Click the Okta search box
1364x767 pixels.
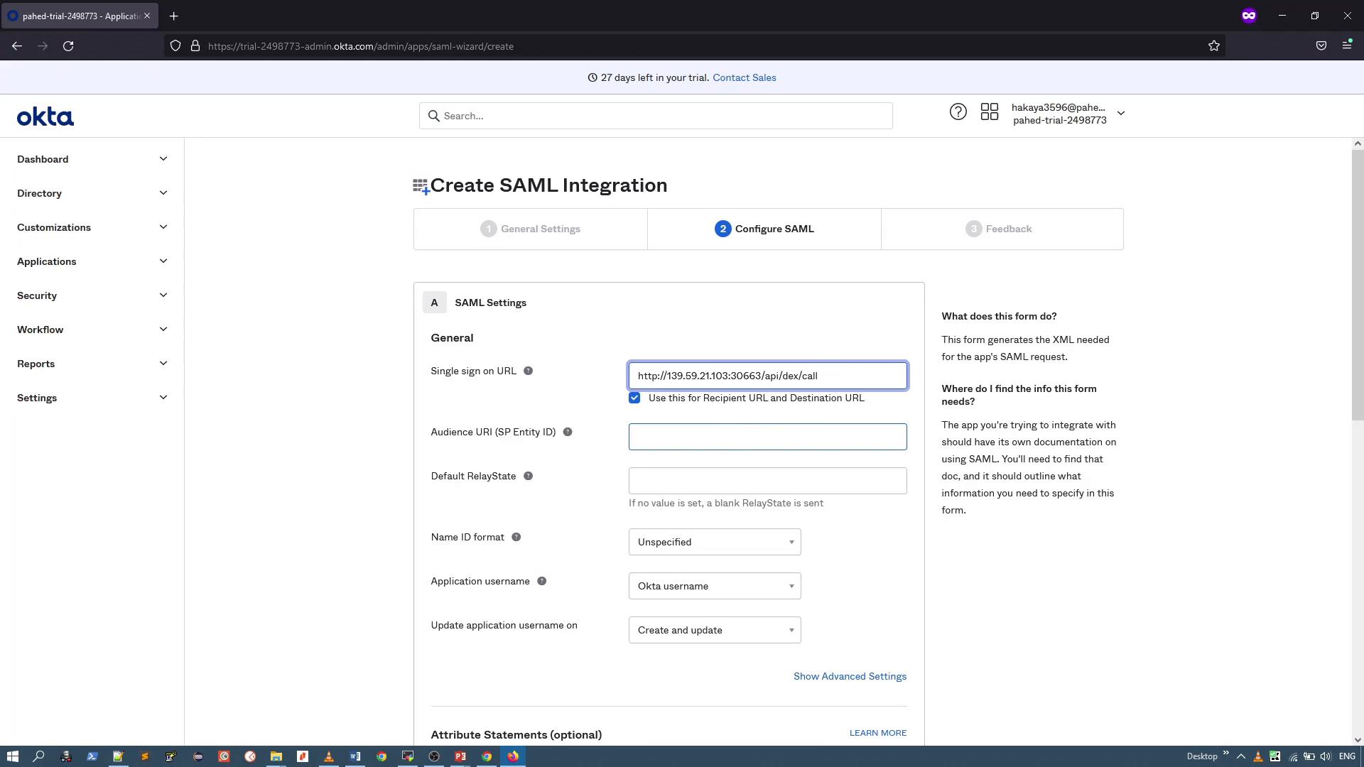pyautogui.click(x=656, y=116)
